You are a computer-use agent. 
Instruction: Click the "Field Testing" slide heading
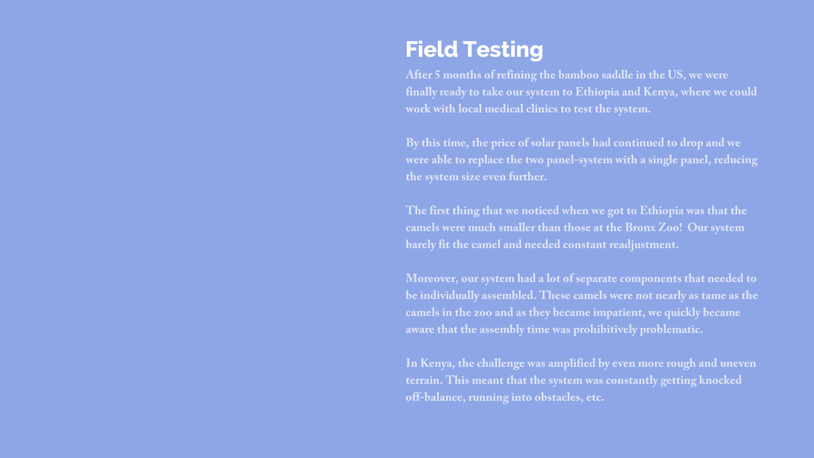pos(474,49)
